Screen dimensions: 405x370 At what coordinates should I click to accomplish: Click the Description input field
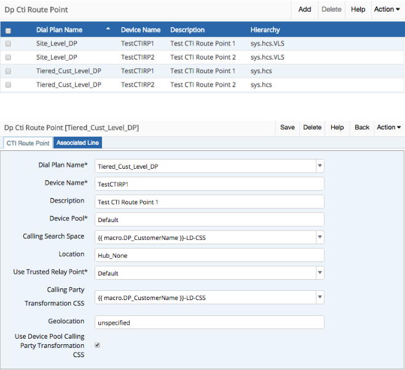(x=209, y=202)
